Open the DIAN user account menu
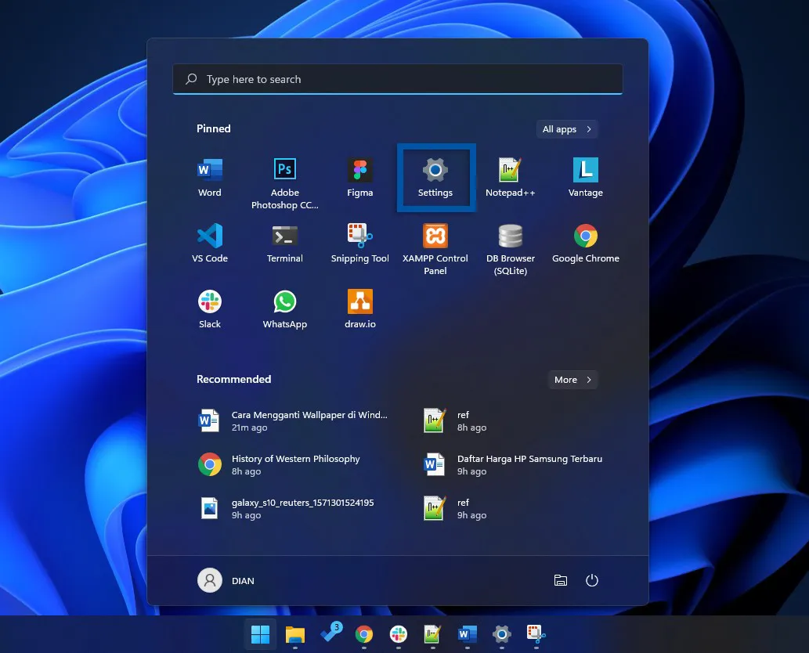809x653 pixels. 226,580
